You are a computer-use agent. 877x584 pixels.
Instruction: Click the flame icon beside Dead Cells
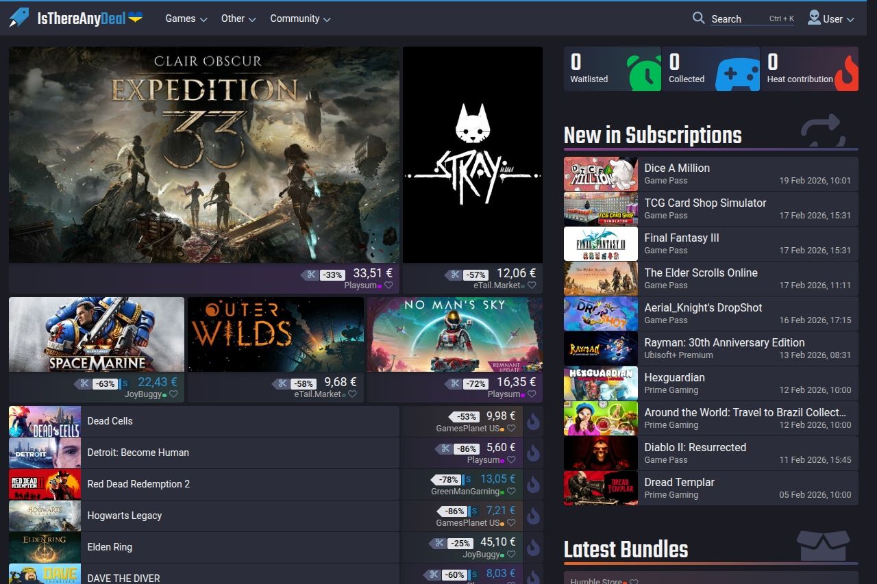click(533, 422)
